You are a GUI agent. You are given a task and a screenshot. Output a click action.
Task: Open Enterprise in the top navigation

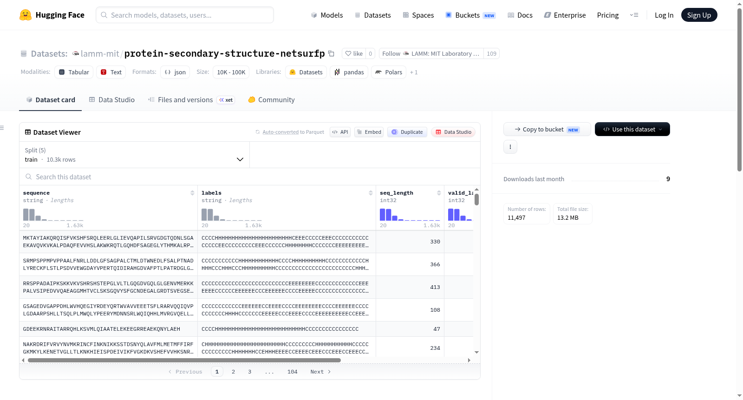[x=565, y=15]
